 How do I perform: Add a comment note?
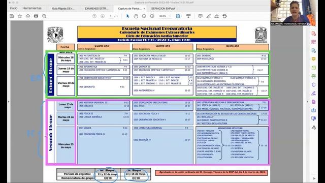pos(200,16)
